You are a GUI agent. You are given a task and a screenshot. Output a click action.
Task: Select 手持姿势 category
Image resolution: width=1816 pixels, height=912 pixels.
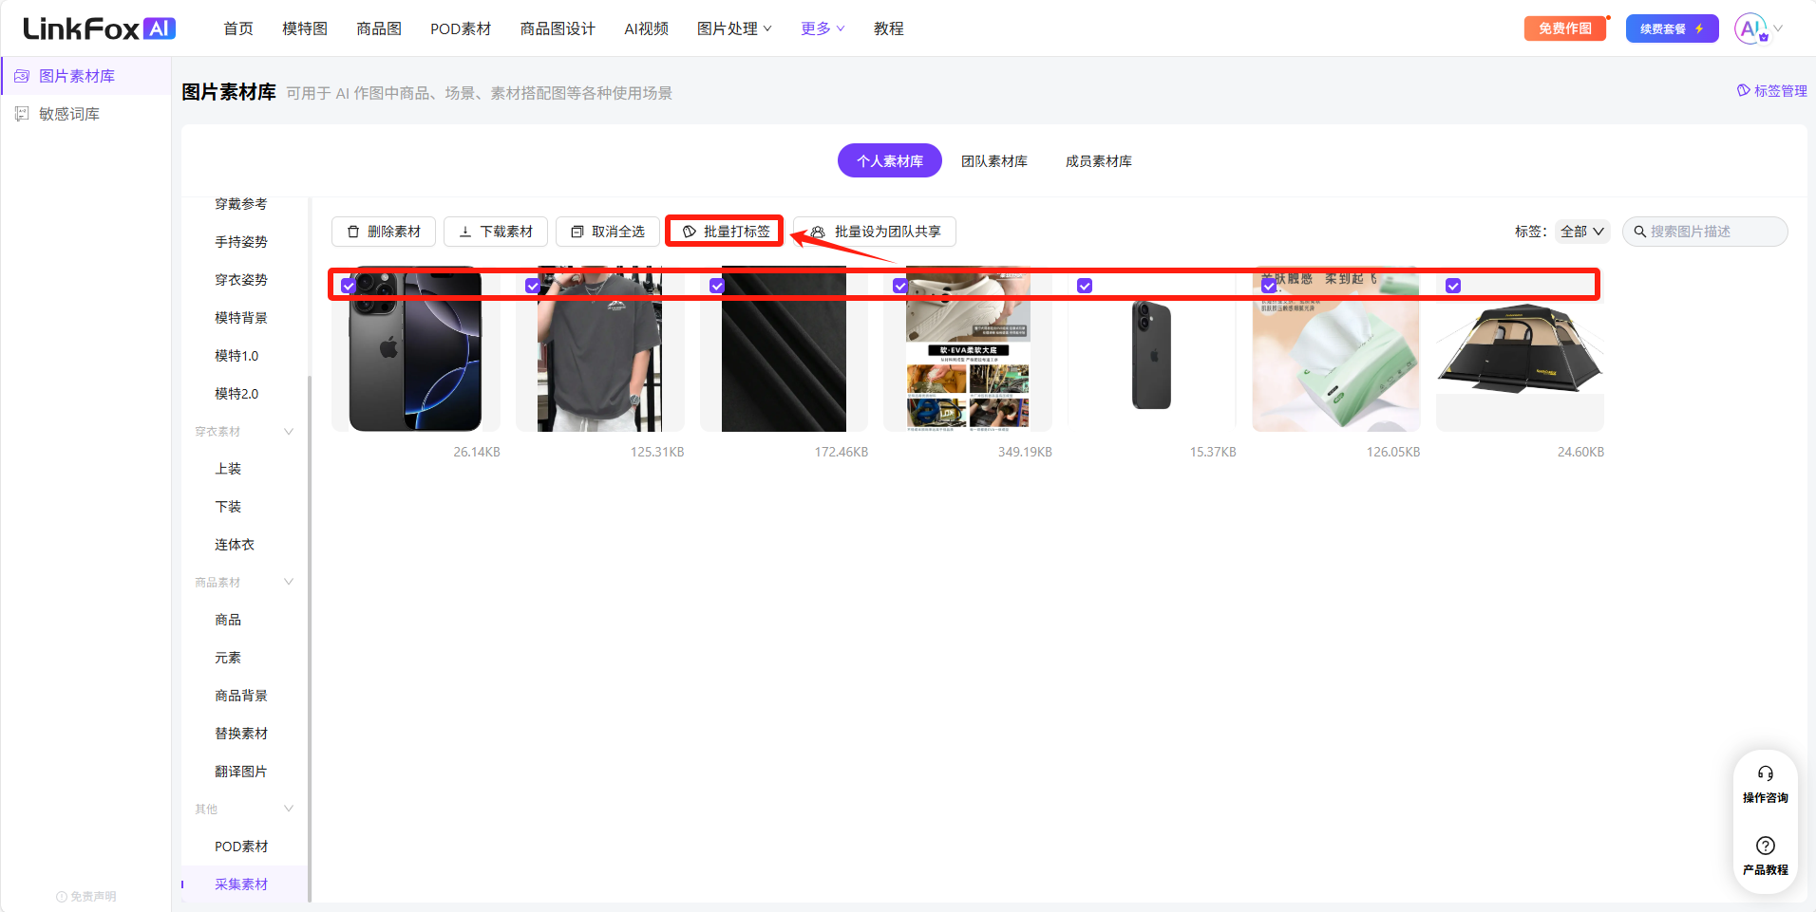click(x=241, y=242)
